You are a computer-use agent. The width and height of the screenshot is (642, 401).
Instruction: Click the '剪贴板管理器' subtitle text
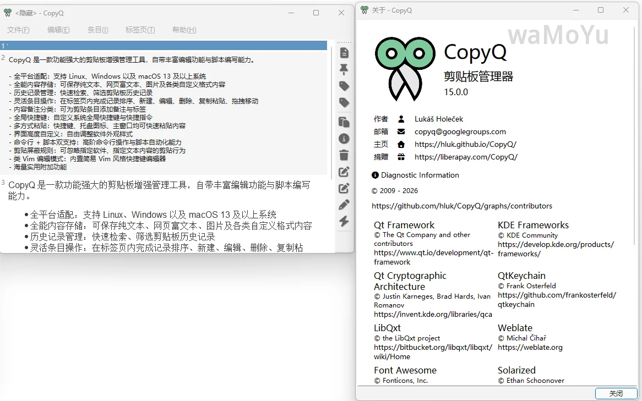[478, 76]
